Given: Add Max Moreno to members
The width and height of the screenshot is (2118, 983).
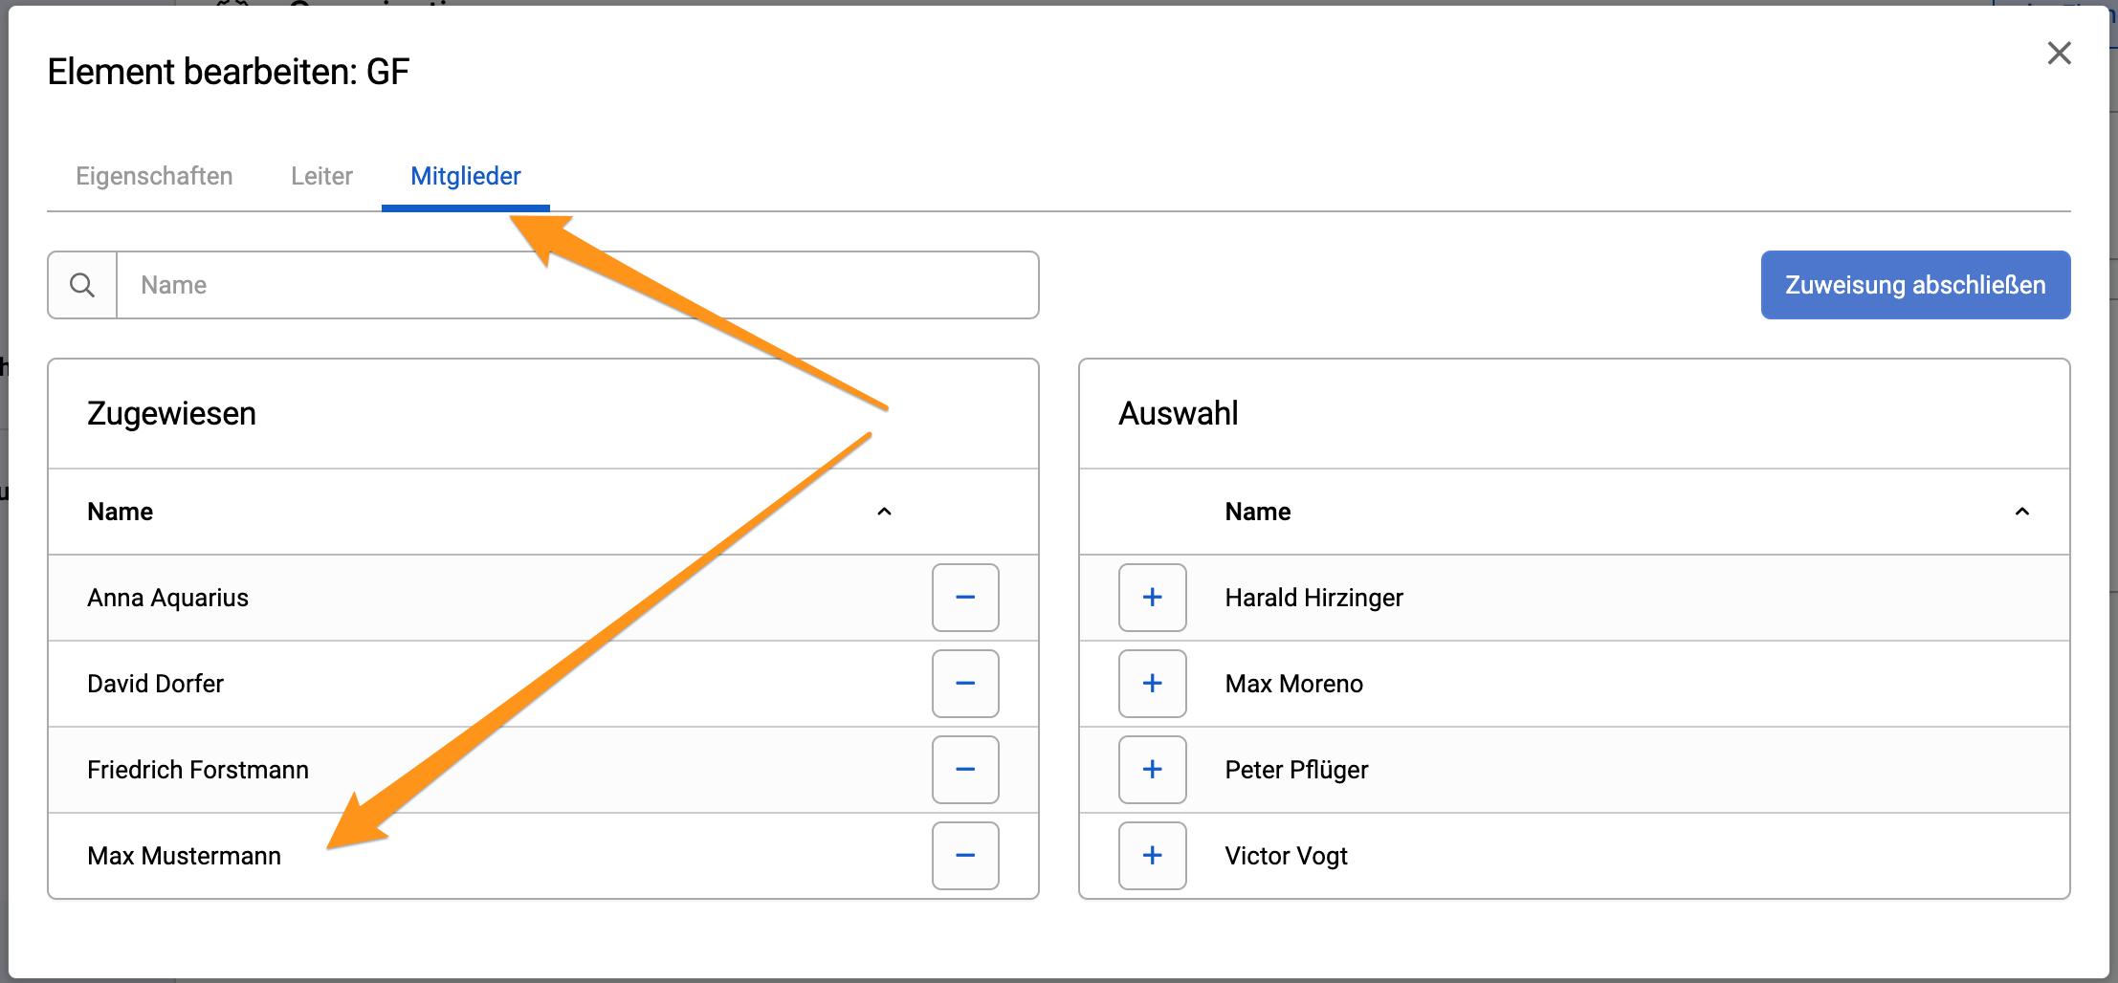Looking at the screenshot, I should coord(1153,684).
